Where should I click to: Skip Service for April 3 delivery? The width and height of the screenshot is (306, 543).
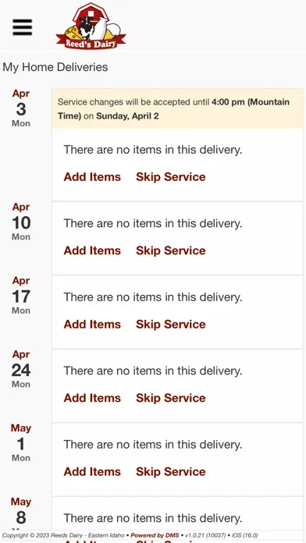click(x=170, y=177)
